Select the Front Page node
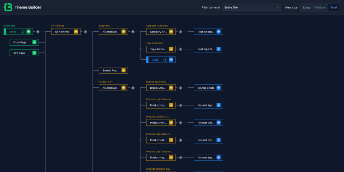 [24, 43]
